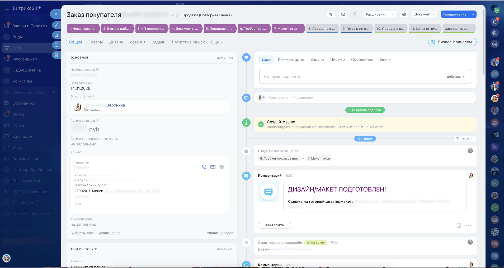The width and height of the screenshot is (504, 268).
Task: Switch to the Товары tab
Action: click(x=96, y=42)
